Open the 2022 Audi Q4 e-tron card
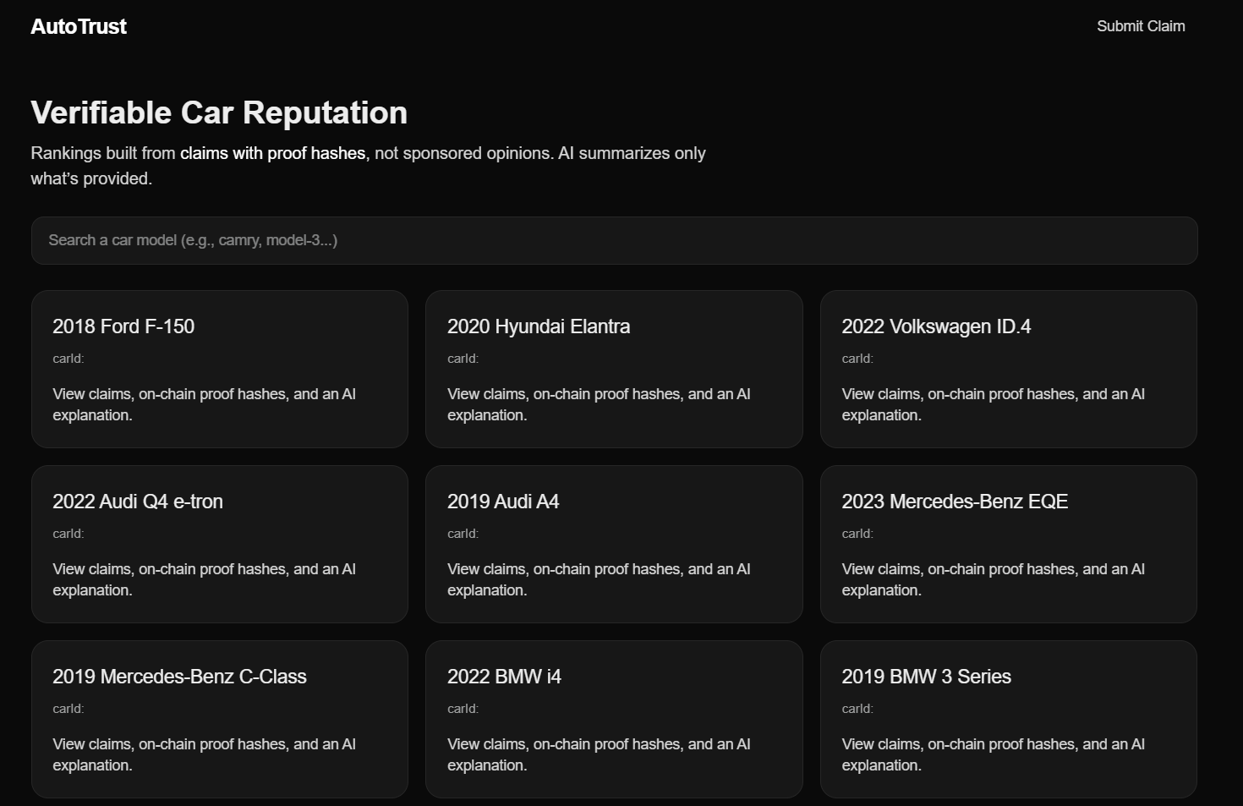This screenshot has width=1243, height=806. 220,545
